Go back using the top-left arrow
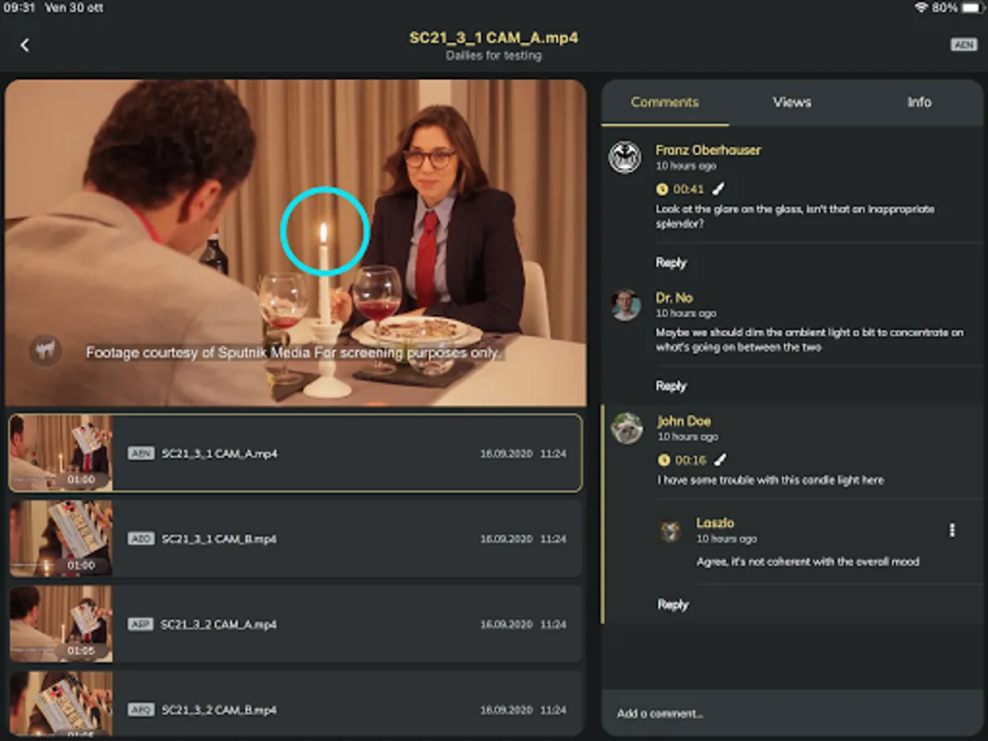988x741 pixels. 25,45
